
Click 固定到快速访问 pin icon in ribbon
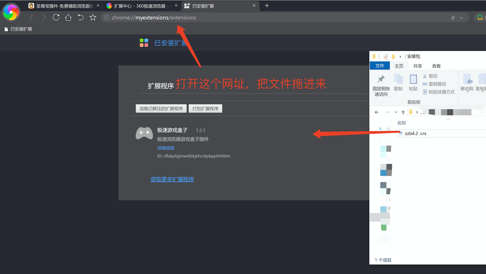click(381, 79)
